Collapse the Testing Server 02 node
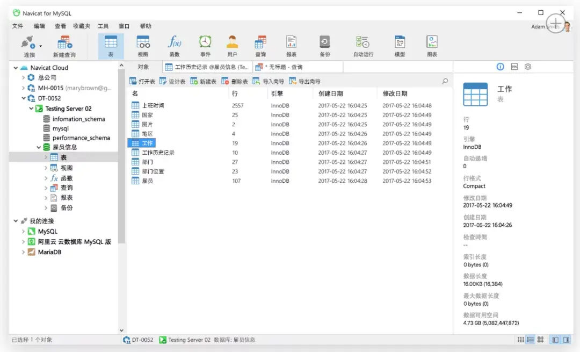Viewport: 580px width, 352px height. tap(31, 109)
